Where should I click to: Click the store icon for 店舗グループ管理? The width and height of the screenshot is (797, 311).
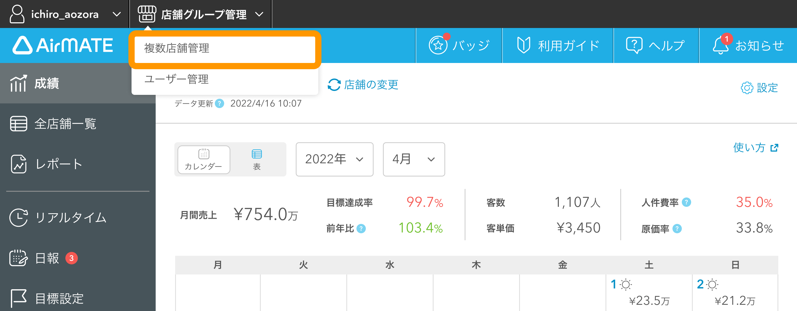pyautogui.click(x=147, y=14)
